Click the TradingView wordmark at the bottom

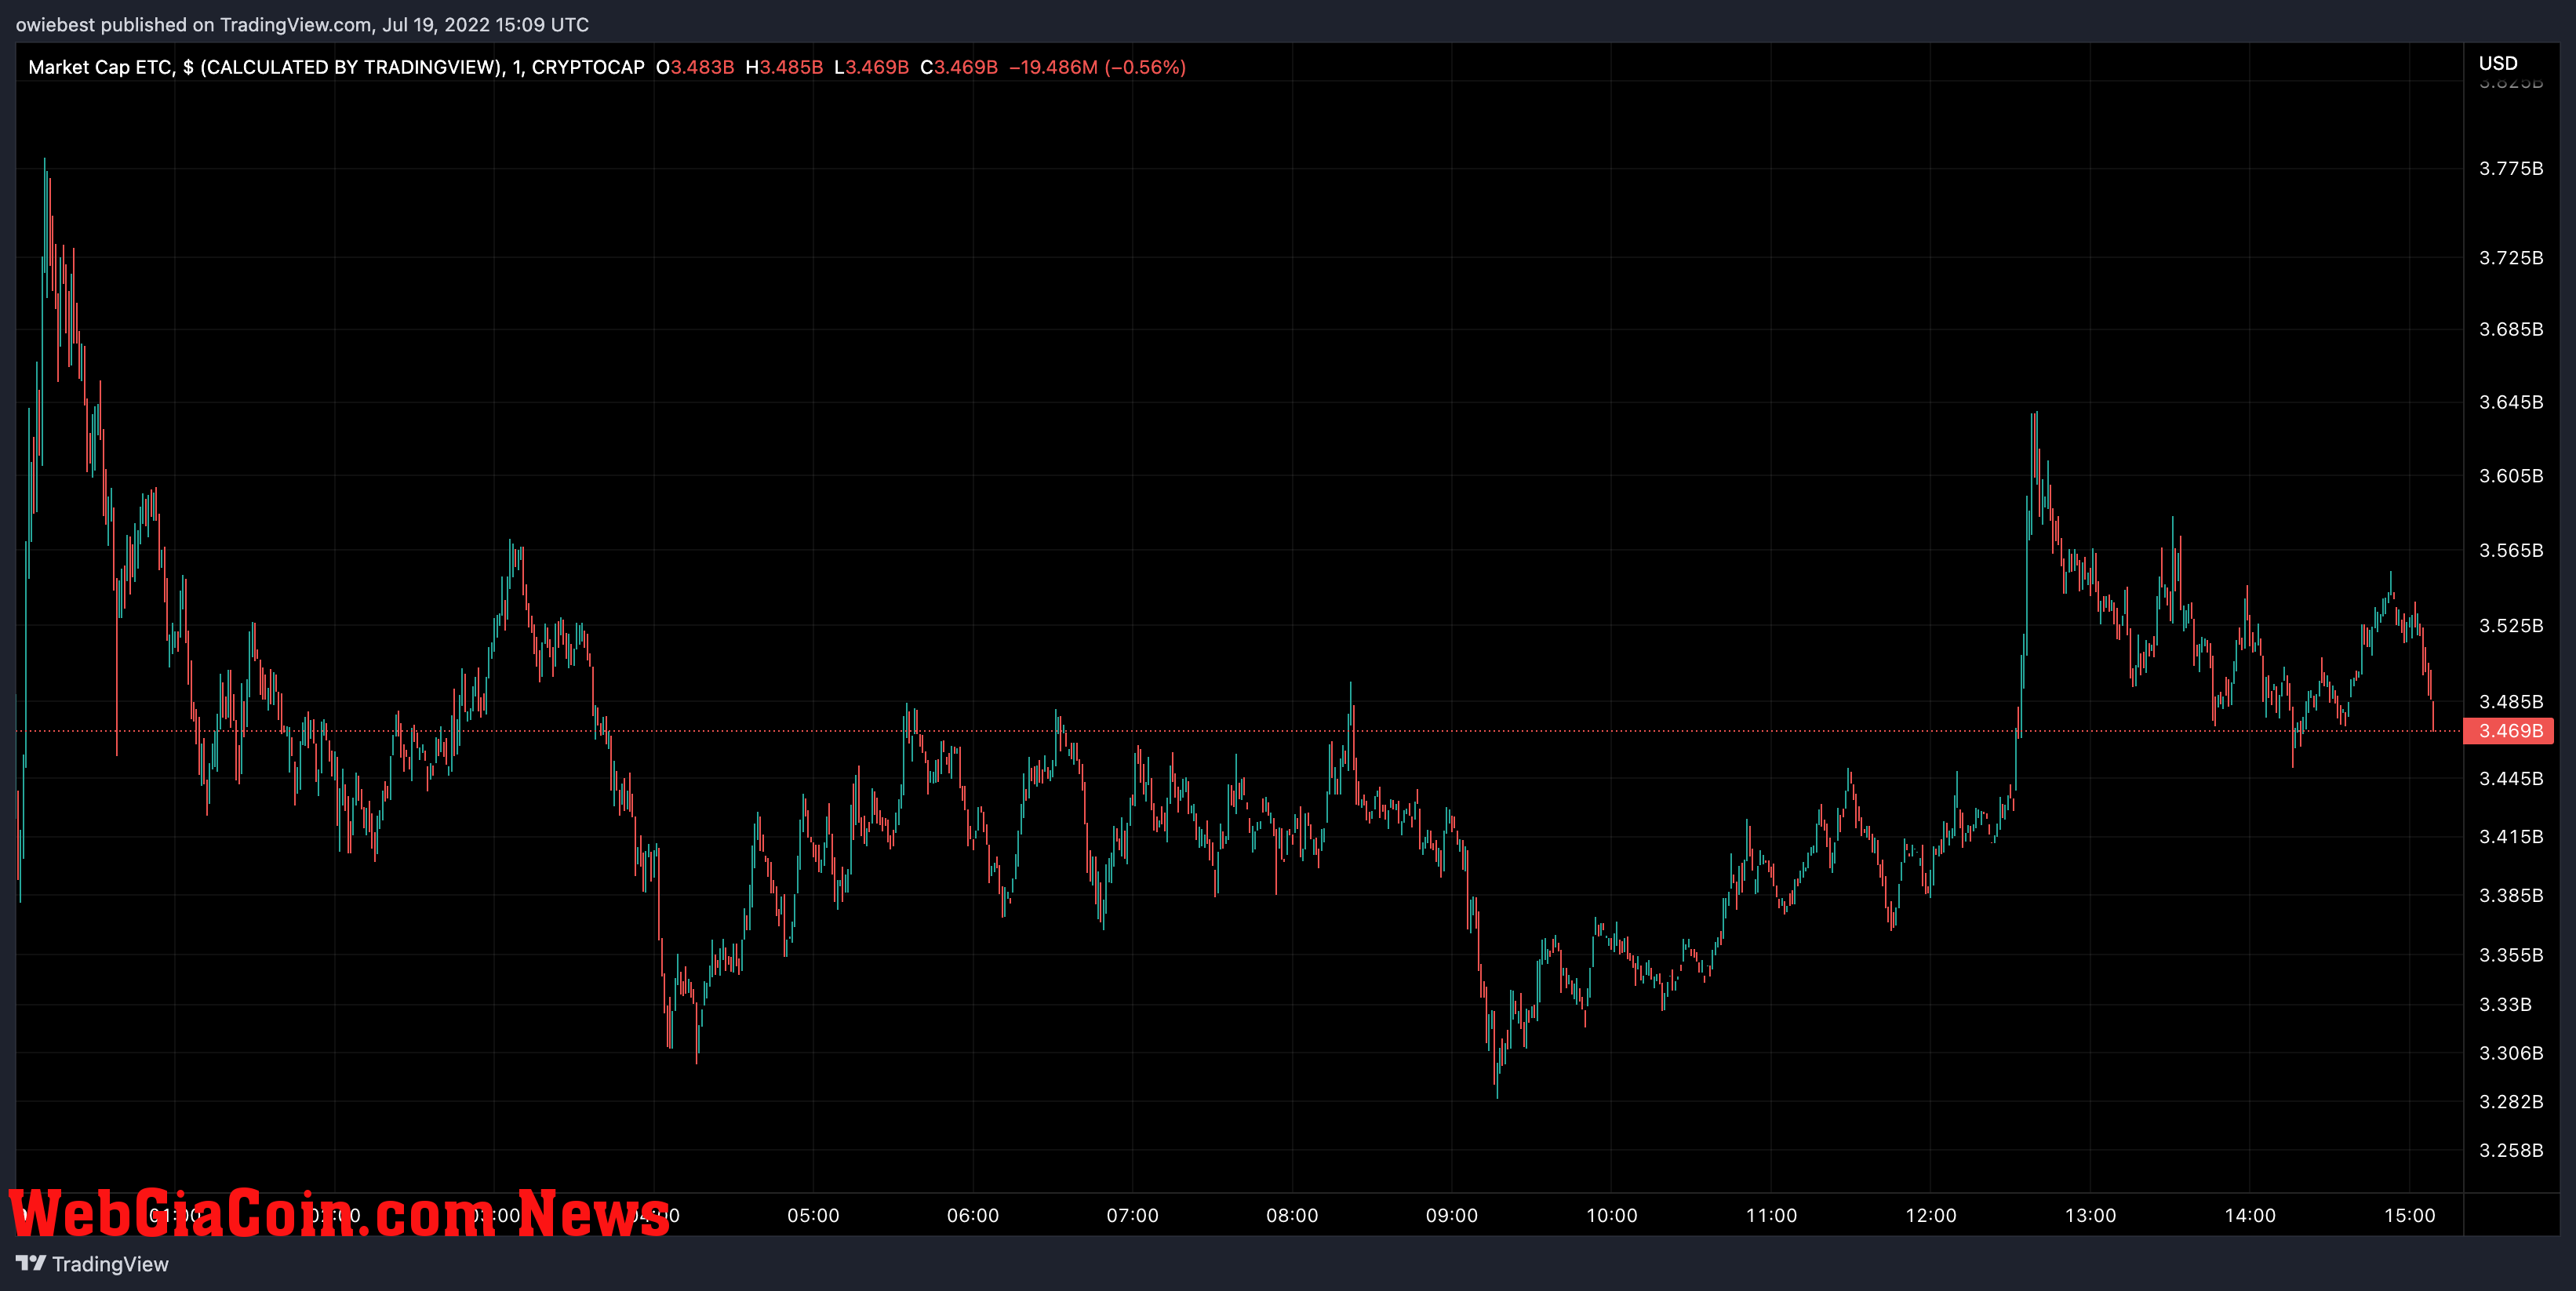pos(110,1264)
